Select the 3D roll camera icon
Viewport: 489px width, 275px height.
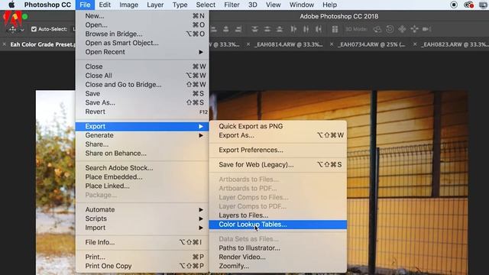click(x=390, y=29)
